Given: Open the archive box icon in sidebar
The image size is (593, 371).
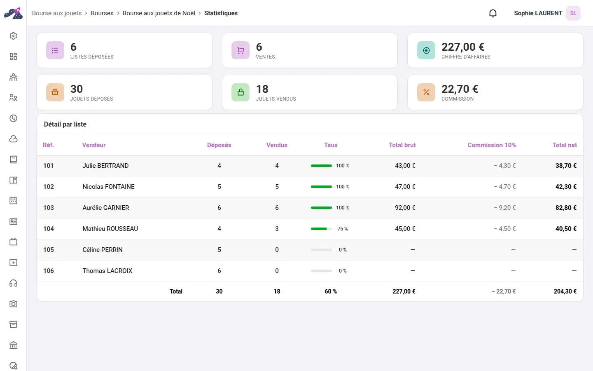Looking at the screenshot, I should (13, 324).
